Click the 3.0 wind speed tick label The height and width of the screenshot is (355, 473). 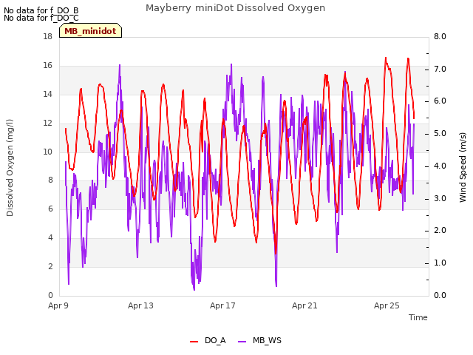(x=440, y=198)
